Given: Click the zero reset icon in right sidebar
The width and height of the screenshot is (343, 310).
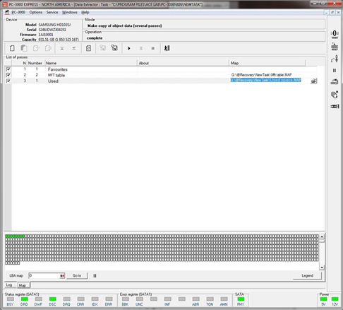Looking at the screenshot, I should 335,34.
